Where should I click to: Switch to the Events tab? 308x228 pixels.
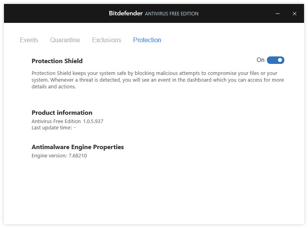tap(29, 40)
